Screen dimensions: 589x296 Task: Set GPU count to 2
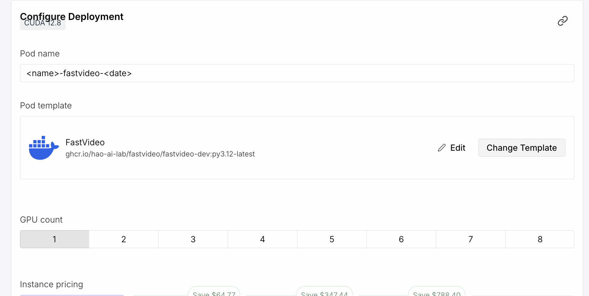tap(124, 239)
